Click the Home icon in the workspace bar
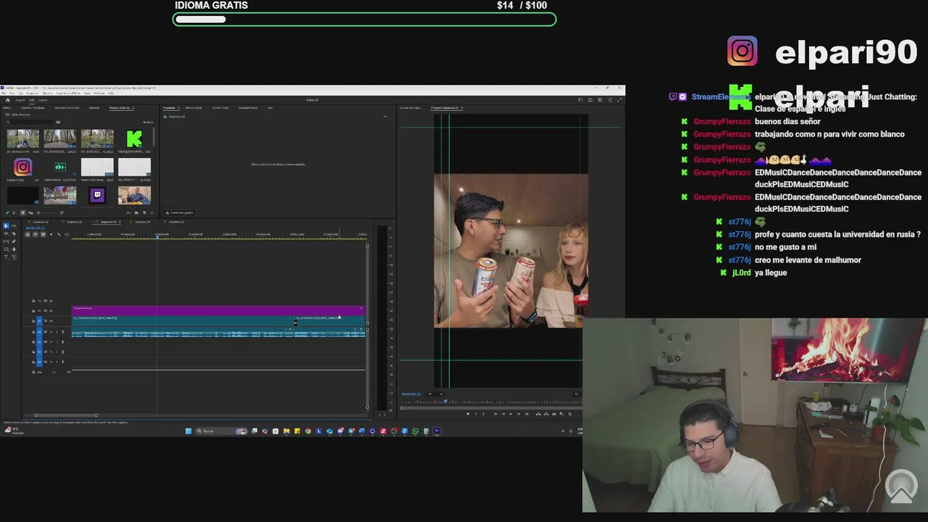 pyautogui.click(x=7, y=100)
